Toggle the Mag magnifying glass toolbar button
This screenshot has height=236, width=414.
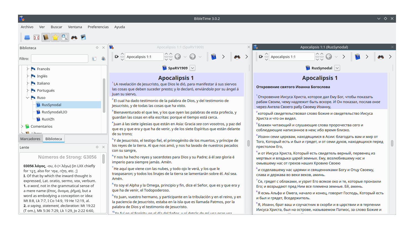coord(65,37)
